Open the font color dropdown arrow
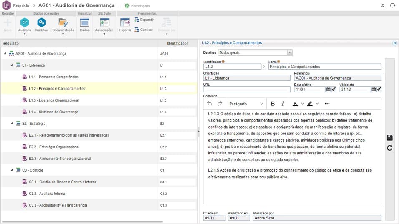The width and height of the screenshot is (399, 224). (x=302, y=104)
